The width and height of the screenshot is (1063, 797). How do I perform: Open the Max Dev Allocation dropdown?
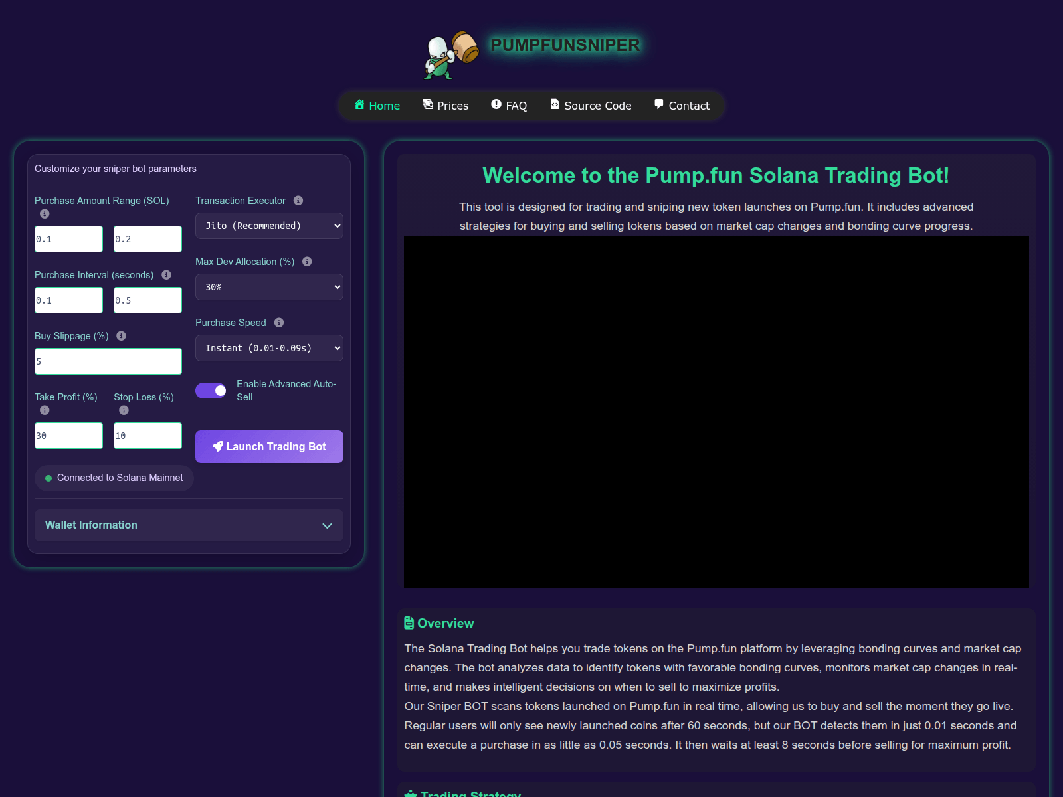[x=269, y=287]
